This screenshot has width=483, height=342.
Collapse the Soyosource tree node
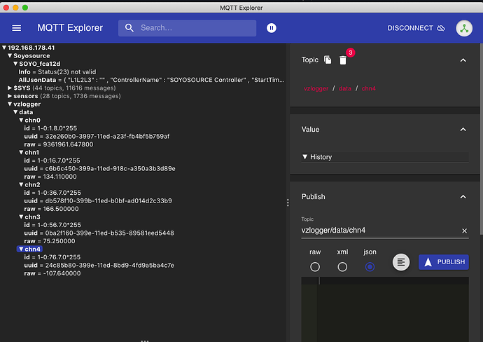click(10, 56)
